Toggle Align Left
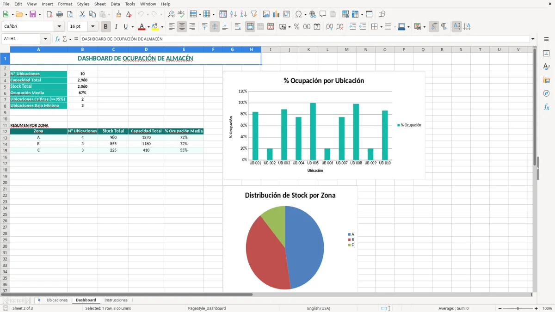The image size is (555, 312). coord(172,27)
